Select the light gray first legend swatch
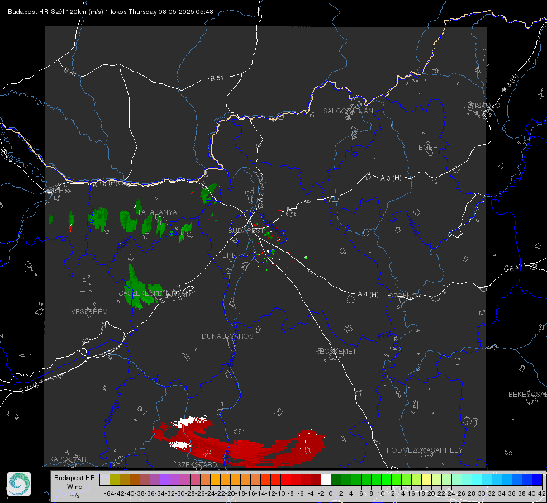Viewport: 547px width, 503px height. pos(104,480)
